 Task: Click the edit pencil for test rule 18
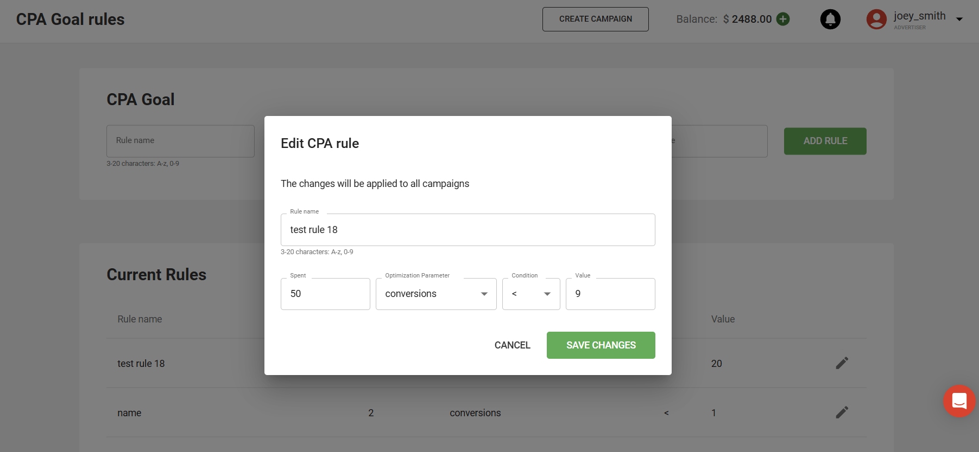point(842,363)
